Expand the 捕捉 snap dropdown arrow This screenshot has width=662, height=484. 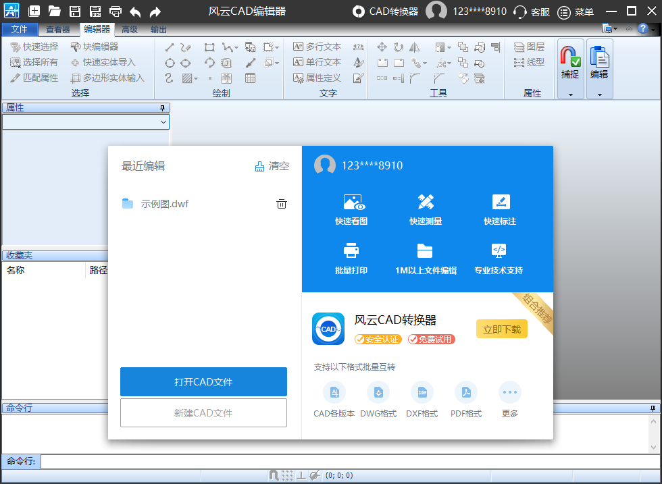(x=570, y=95)
